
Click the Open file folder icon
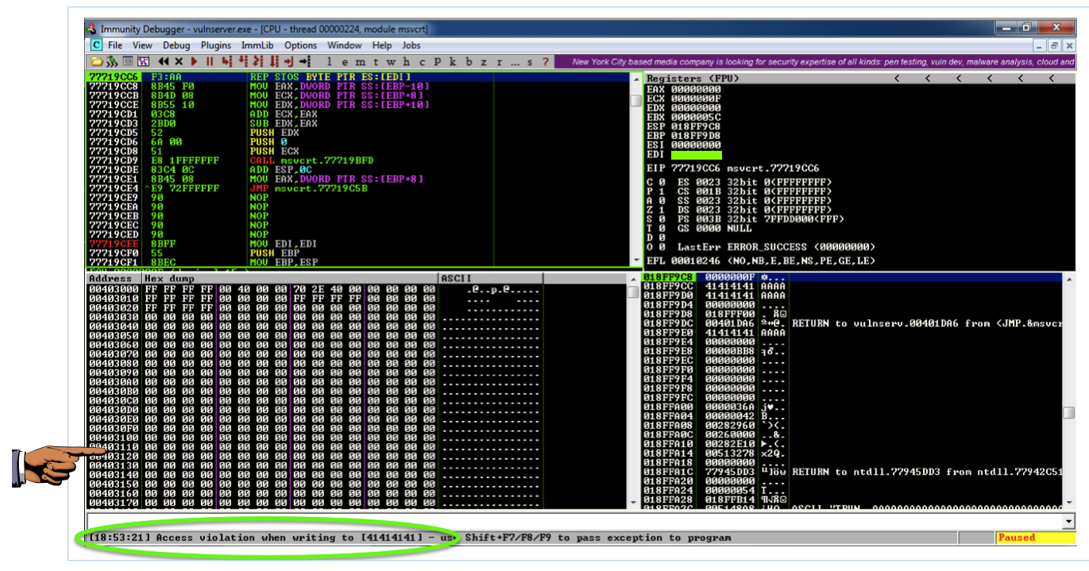coord(97,61)
